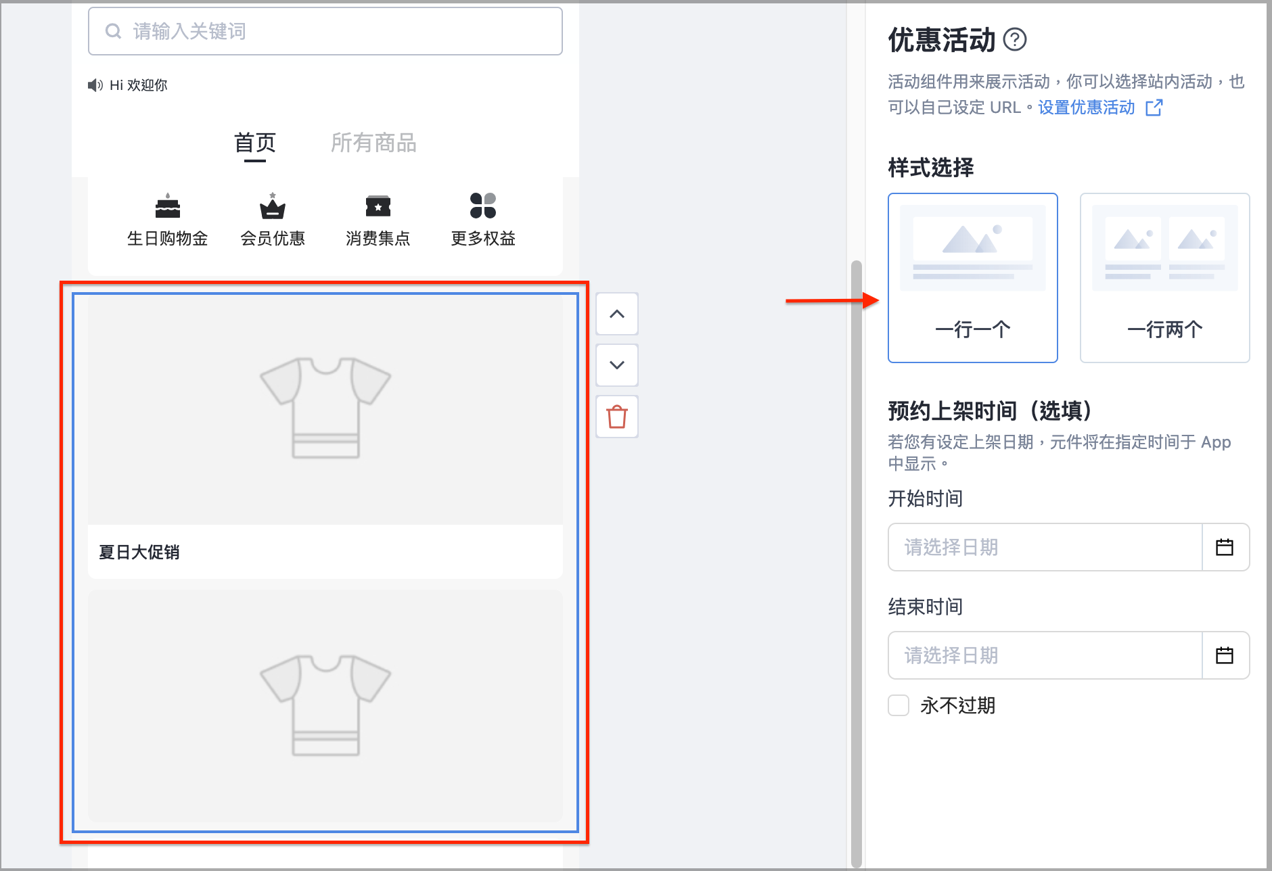Check the 永不过期 checkbox
1272x871 pixels.
899,705
